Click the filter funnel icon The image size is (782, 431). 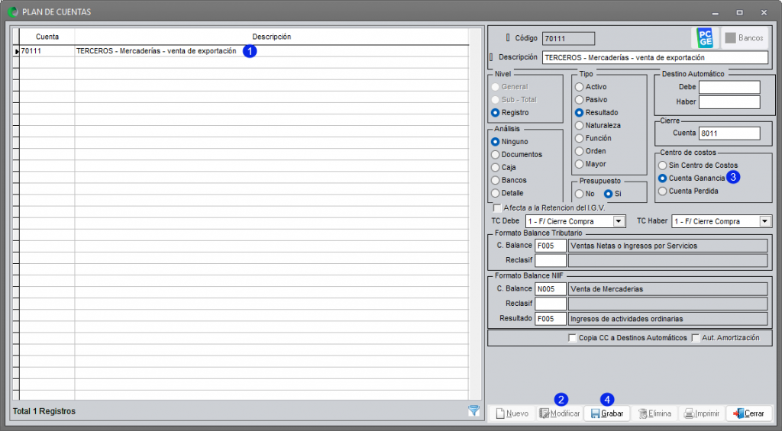point(473,410)
